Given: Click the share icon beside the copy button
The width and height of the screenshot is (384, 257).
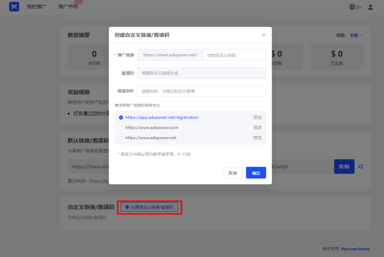Looking at the screenshot, I should pos(361,166).
